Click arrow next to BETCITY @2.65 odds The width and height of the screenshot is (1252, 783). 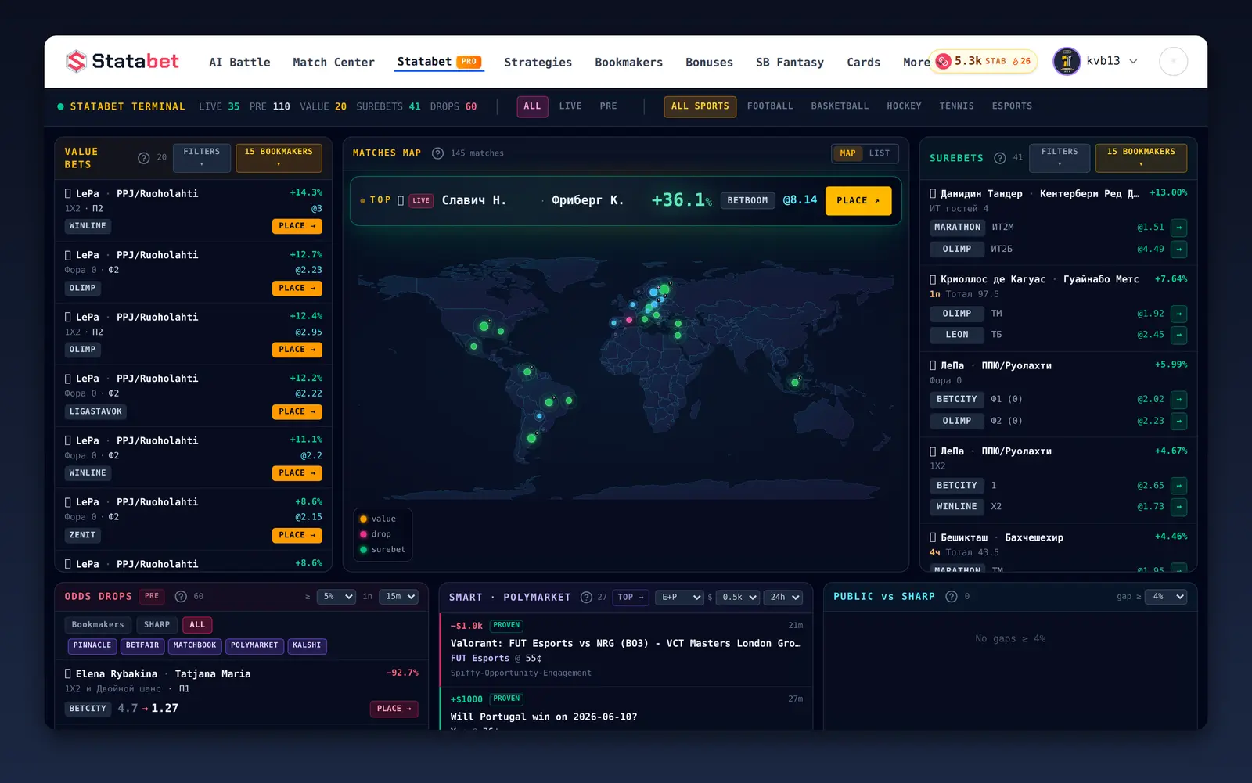pyautogui.click(x=1179, y=486)
